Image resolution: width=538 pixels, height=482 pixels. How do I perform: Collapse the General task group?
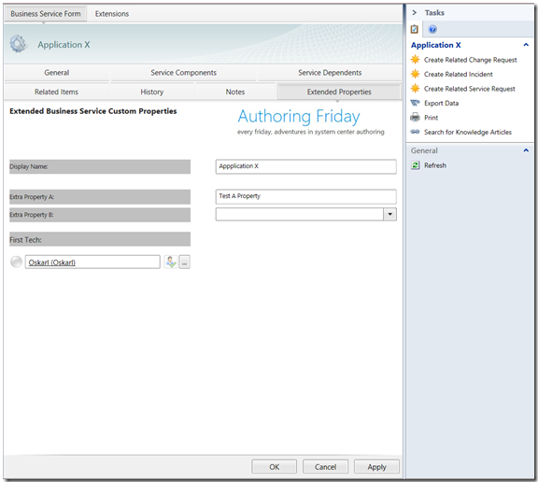pos(526,150)
